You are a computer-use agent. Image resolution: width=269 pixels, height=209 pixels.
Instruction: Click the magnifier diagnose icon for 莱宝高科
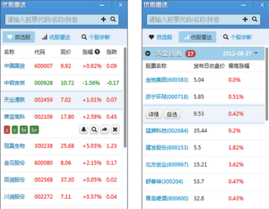[94, 129]
